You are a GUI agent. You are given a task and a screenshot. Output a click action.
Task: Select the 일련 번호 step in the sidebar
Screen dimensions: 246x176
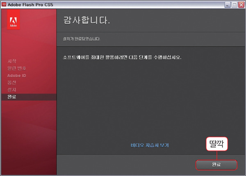coord(17,68)
